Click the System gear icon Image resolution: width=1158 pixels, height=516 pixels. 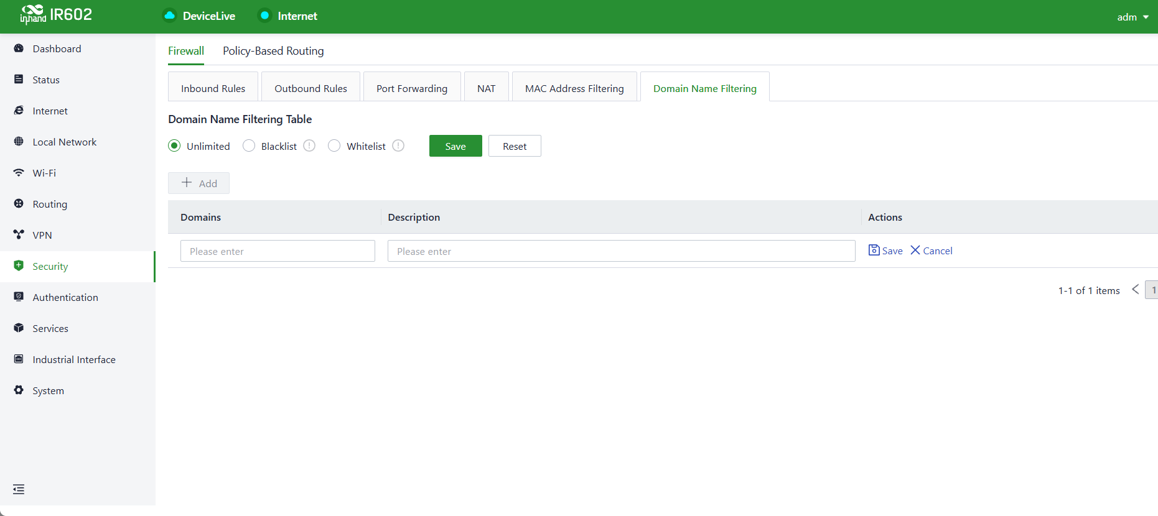[x=19, y=390]
